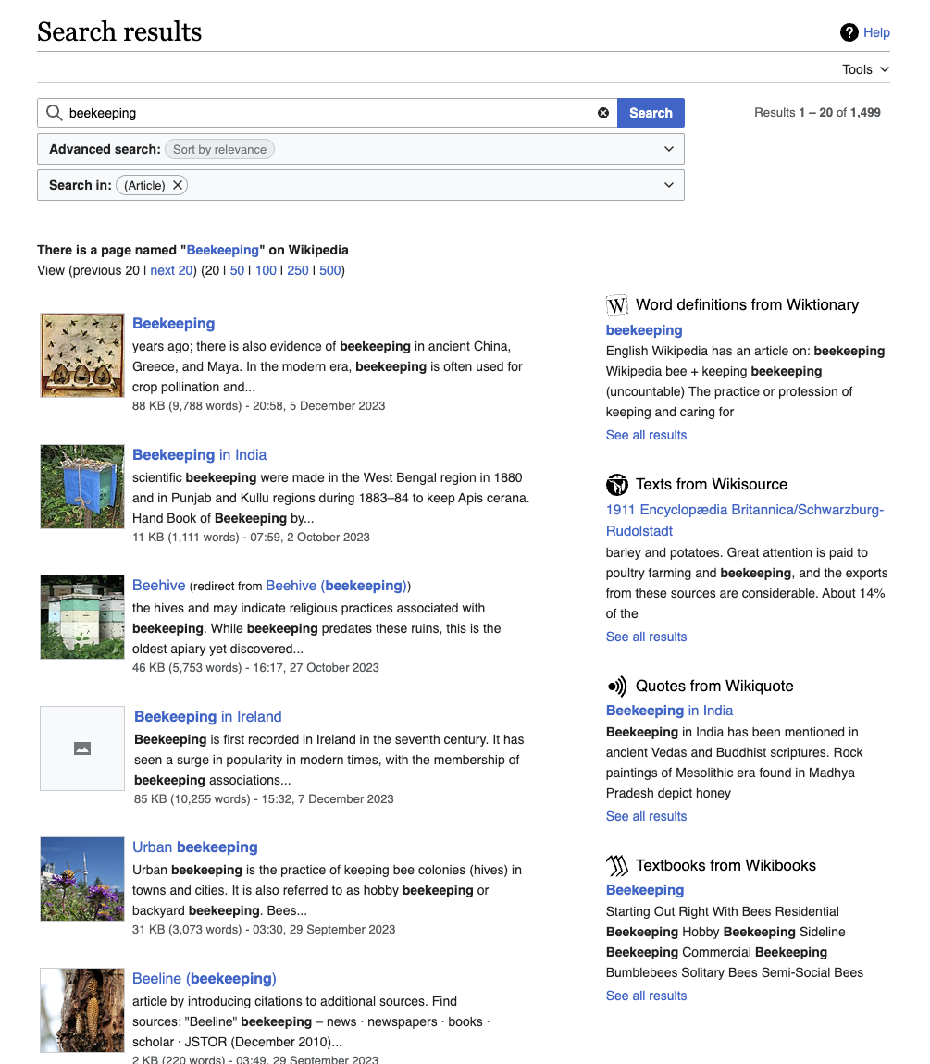
Task: Show 50 results per page
Action: (x=237, y=270)
